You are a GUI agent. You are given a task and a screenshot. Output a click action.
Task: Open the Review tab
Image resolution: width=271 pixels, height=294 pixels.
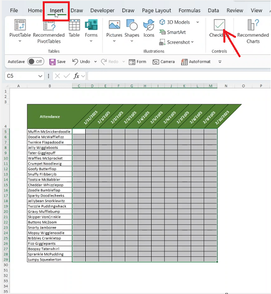tap(234, 11)
